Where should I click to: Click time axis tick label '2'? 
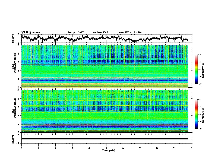pyautogui.click(x=55, y=148)
